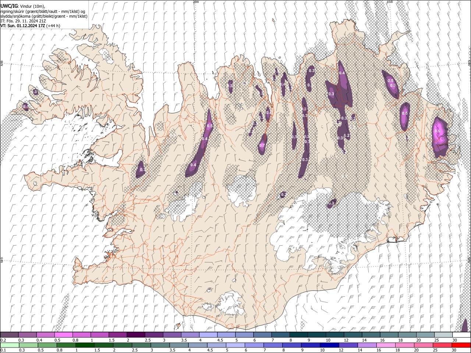Click the 'VT: Sun. 01.12.2024 17Z' valid time

point(22,26)
